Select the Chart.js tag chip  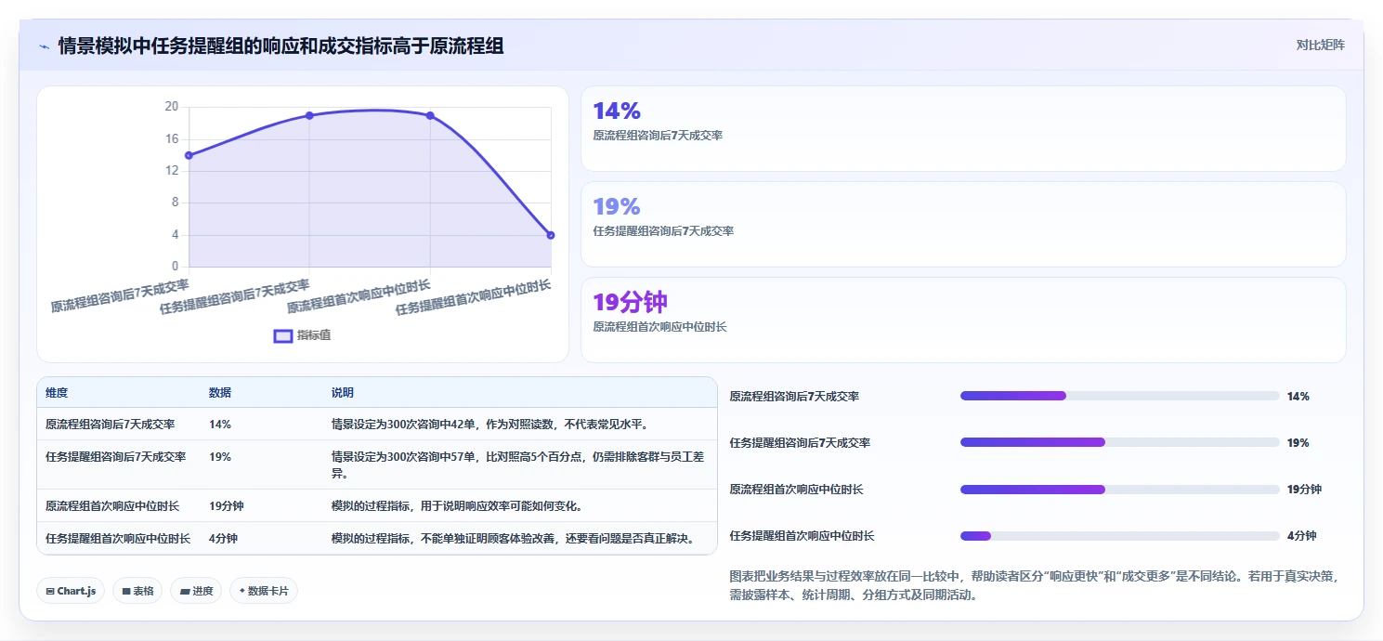click(71, 591)
